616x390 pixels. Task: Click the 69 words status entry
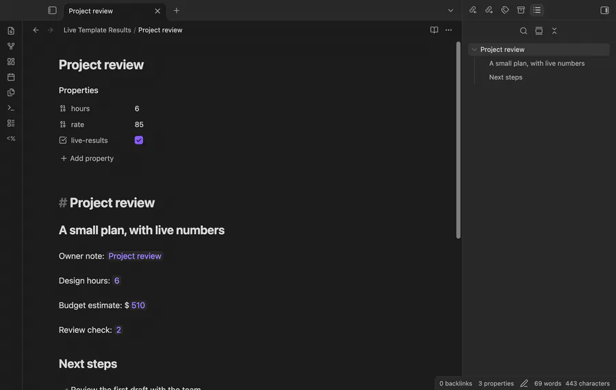pyautogui.click(x=548, y=383)
